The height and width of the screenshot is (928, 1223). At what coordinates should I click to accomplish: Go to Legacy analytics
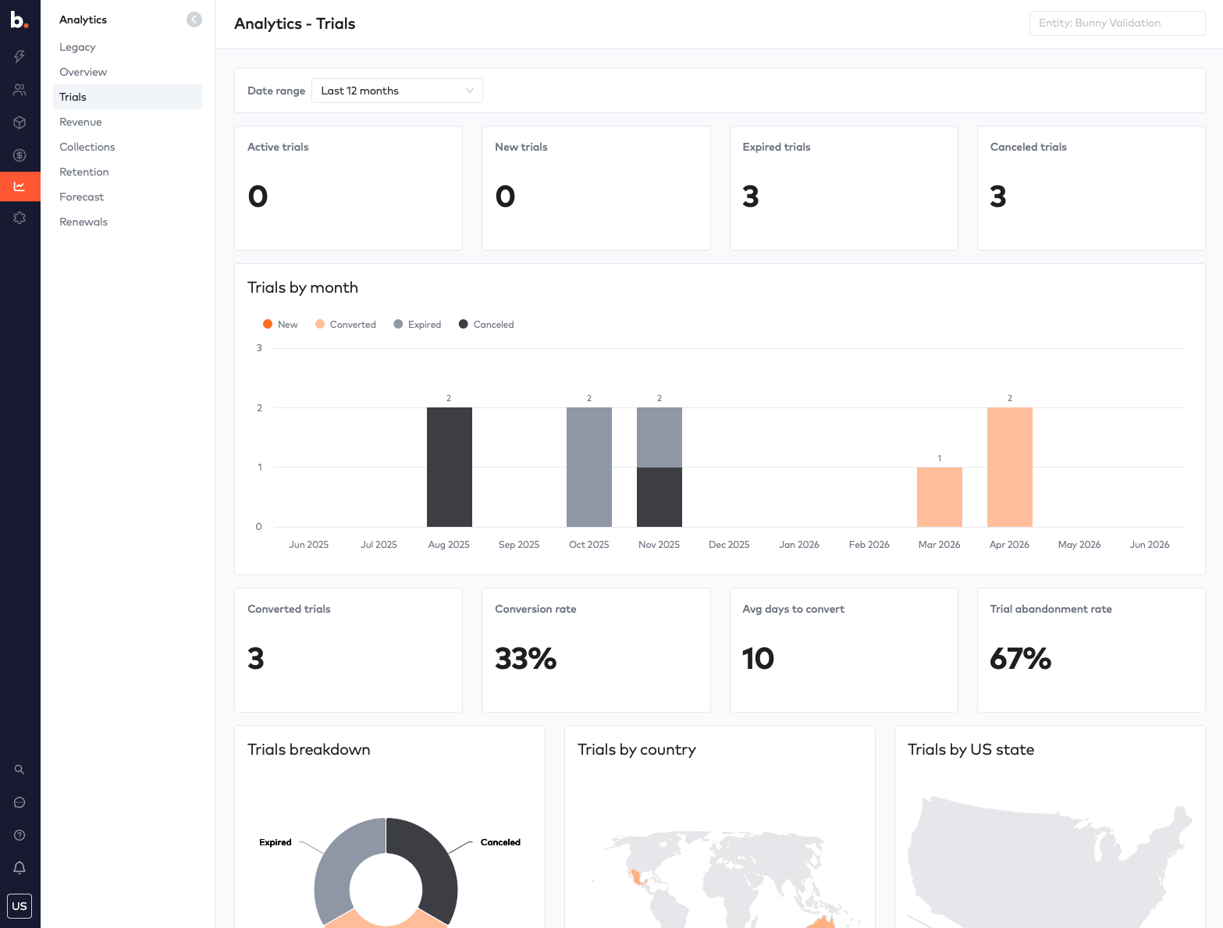[77, 47]
